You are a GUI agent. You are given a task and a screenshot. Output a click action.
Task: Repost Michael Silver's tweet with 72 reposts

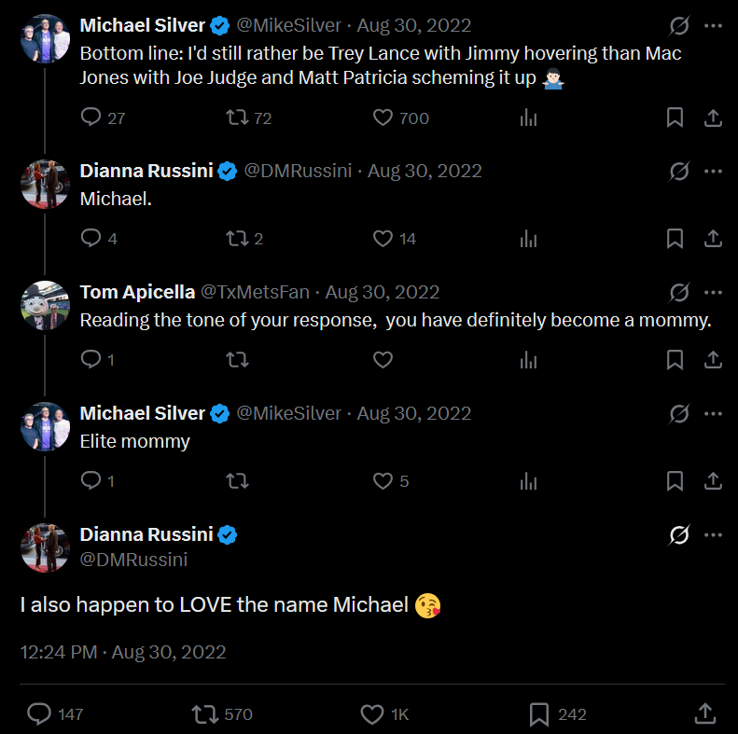point(238,118)
